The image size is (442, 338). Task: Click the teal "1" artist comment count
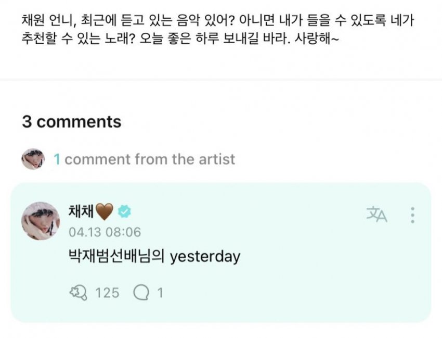[57, 159]
